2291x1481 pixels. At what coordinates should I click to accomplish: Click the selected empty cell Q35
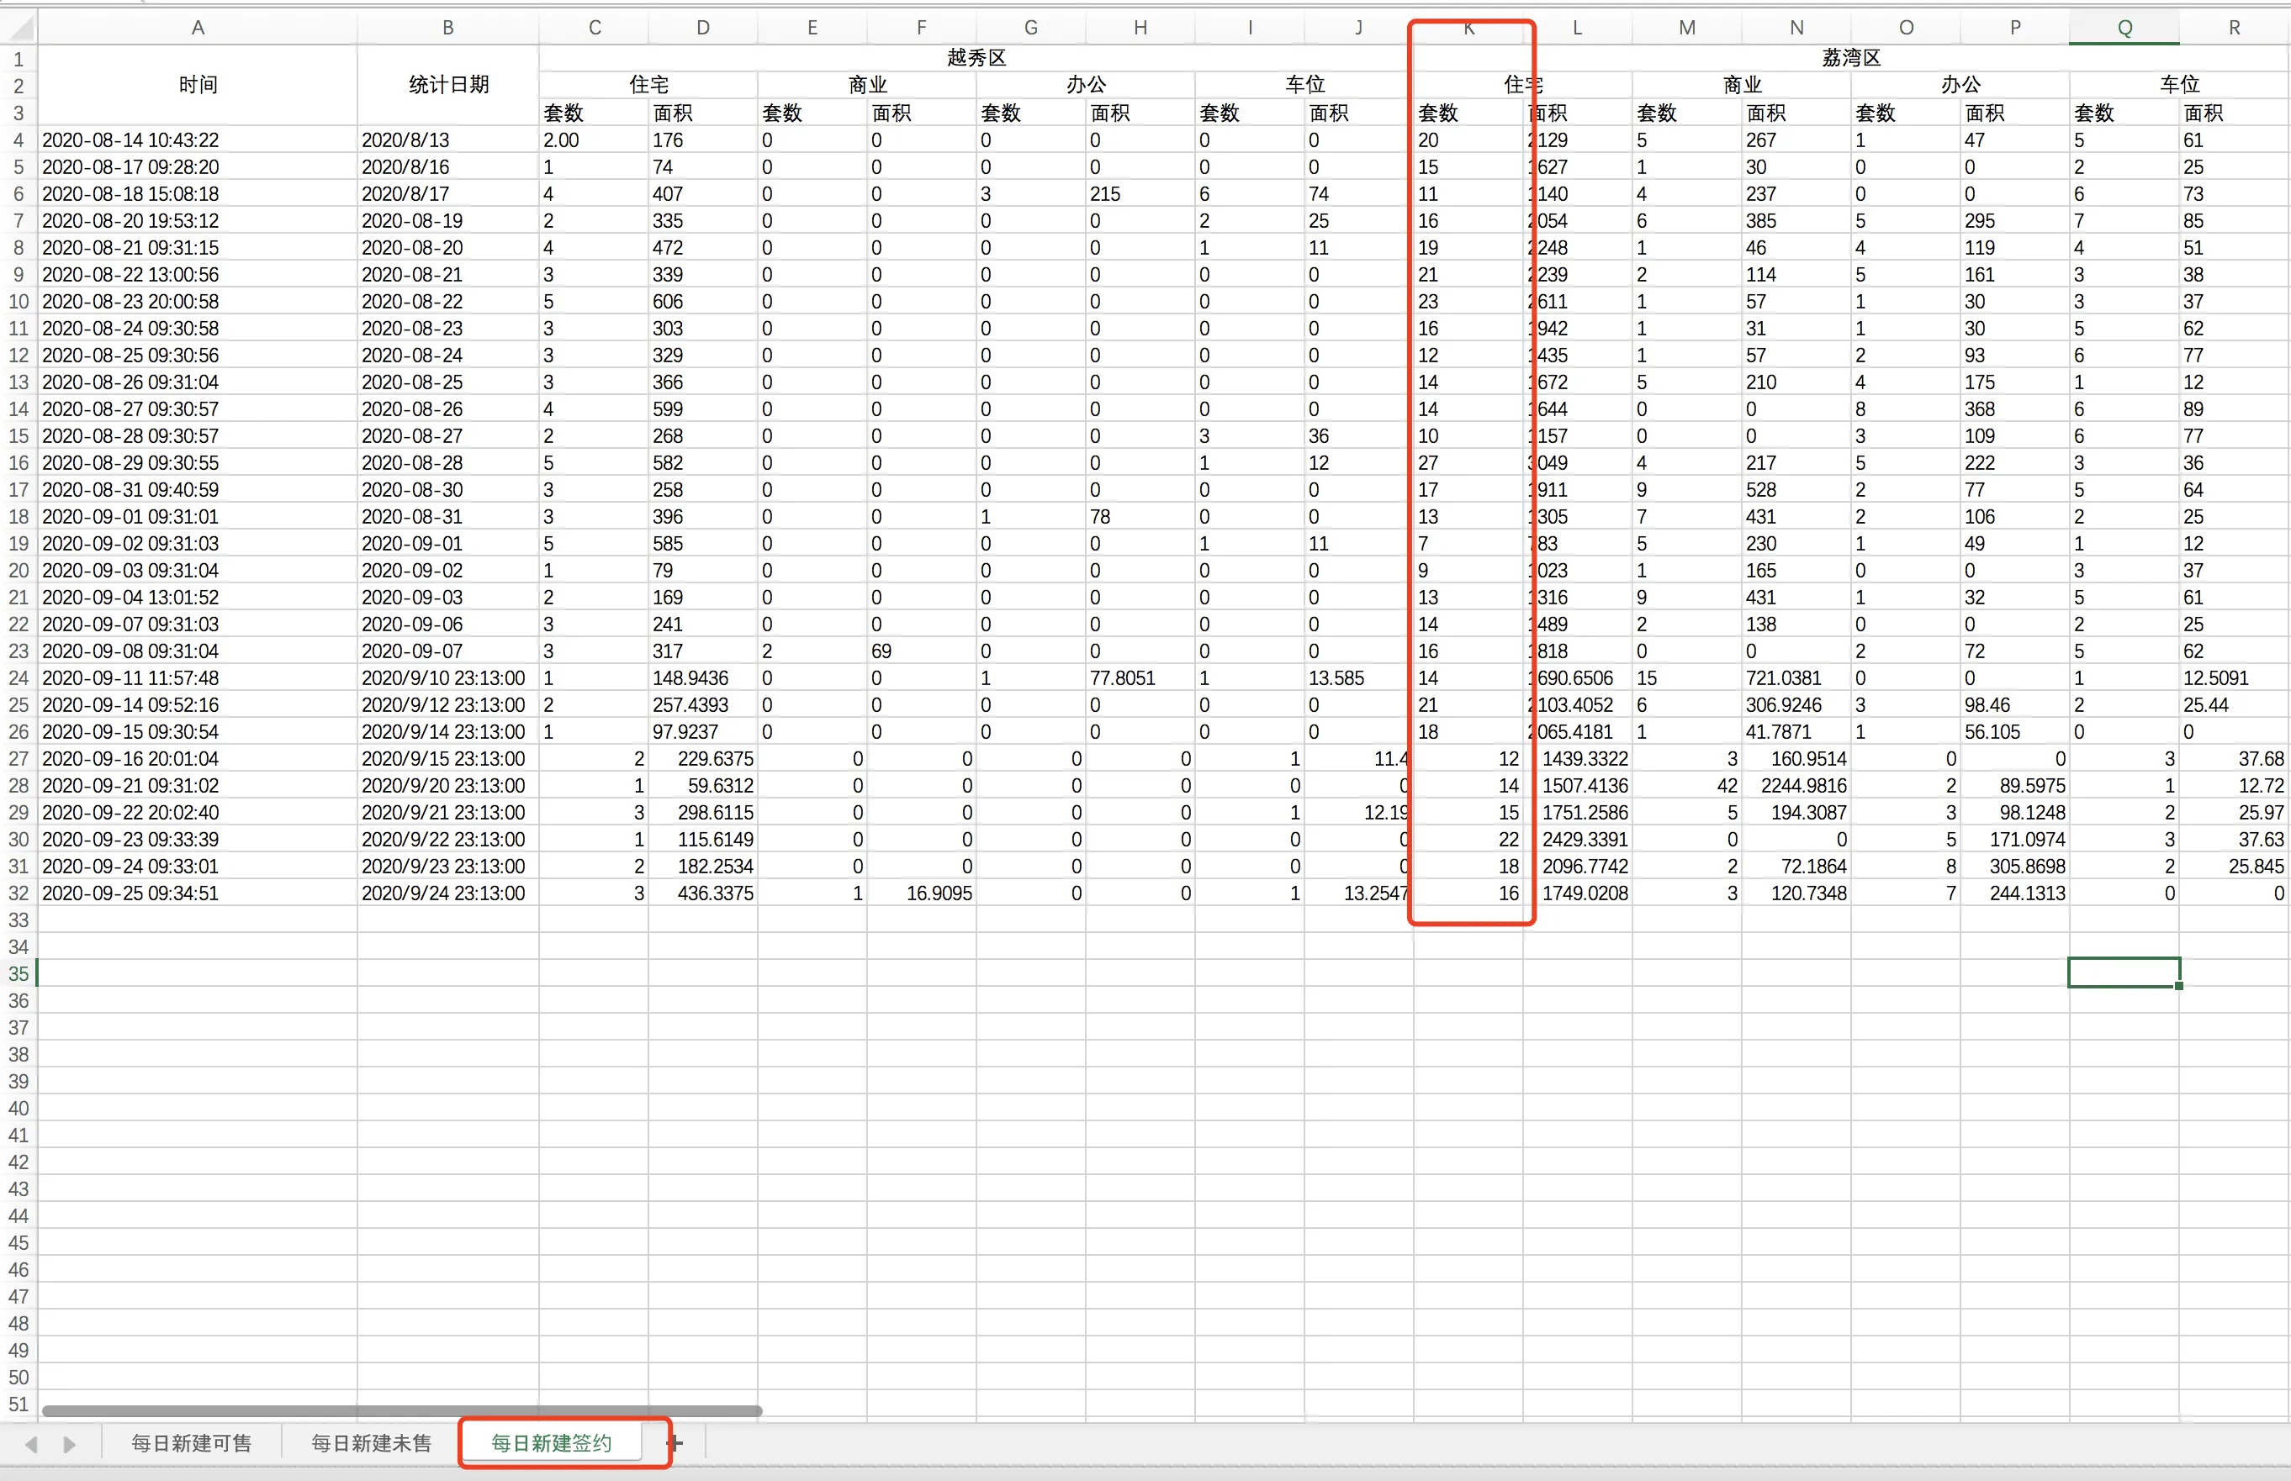2124,973
